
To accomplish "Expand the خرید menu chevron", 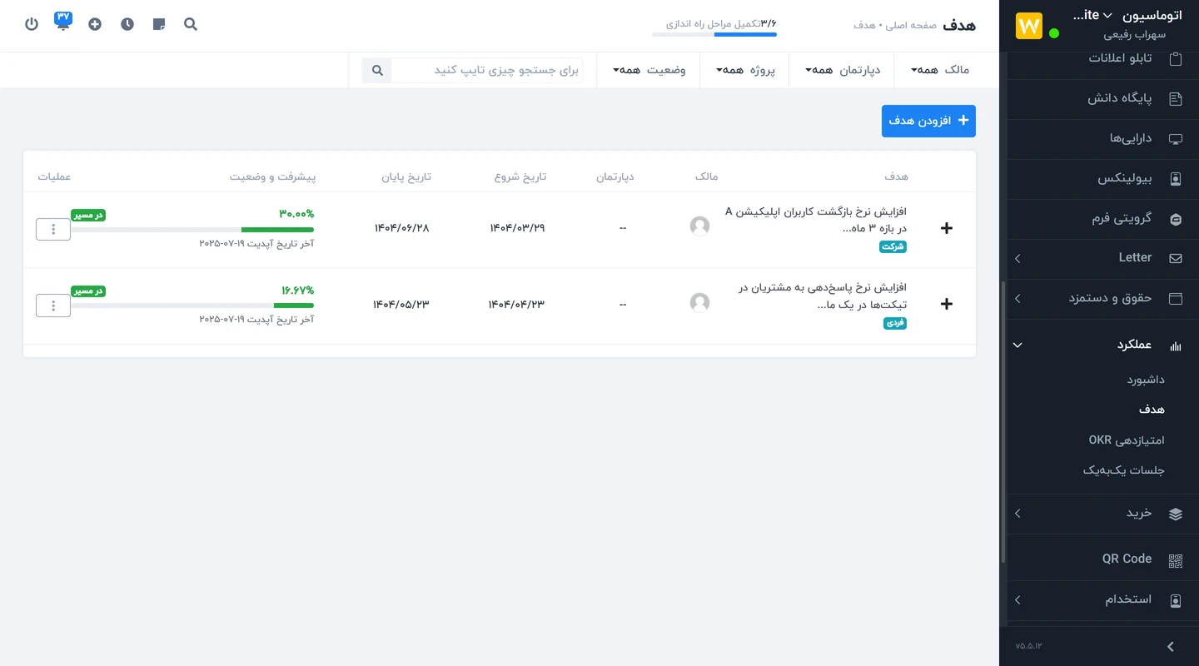I will [1017, 514].
